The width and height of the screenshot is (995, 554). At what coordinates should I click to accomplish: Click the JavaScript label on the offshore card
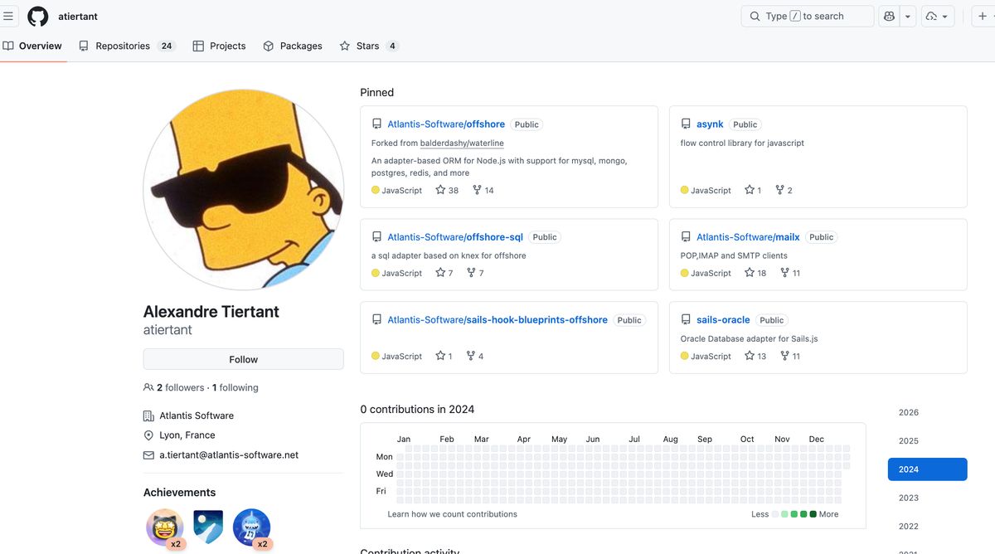[x=402, y=190]
